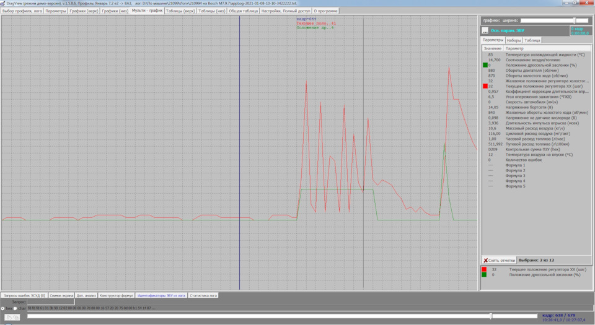Click the gray vertical marker line on graph

coord(364,152)
